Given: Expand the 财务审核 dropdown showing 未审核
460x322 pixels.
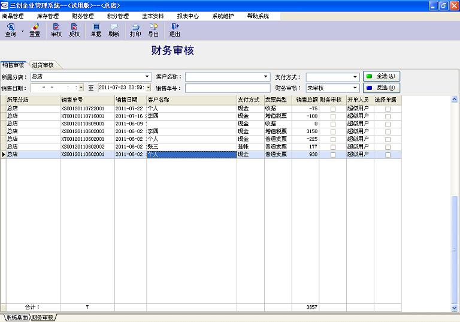Looking at the screenshot, I should (355, 88).
